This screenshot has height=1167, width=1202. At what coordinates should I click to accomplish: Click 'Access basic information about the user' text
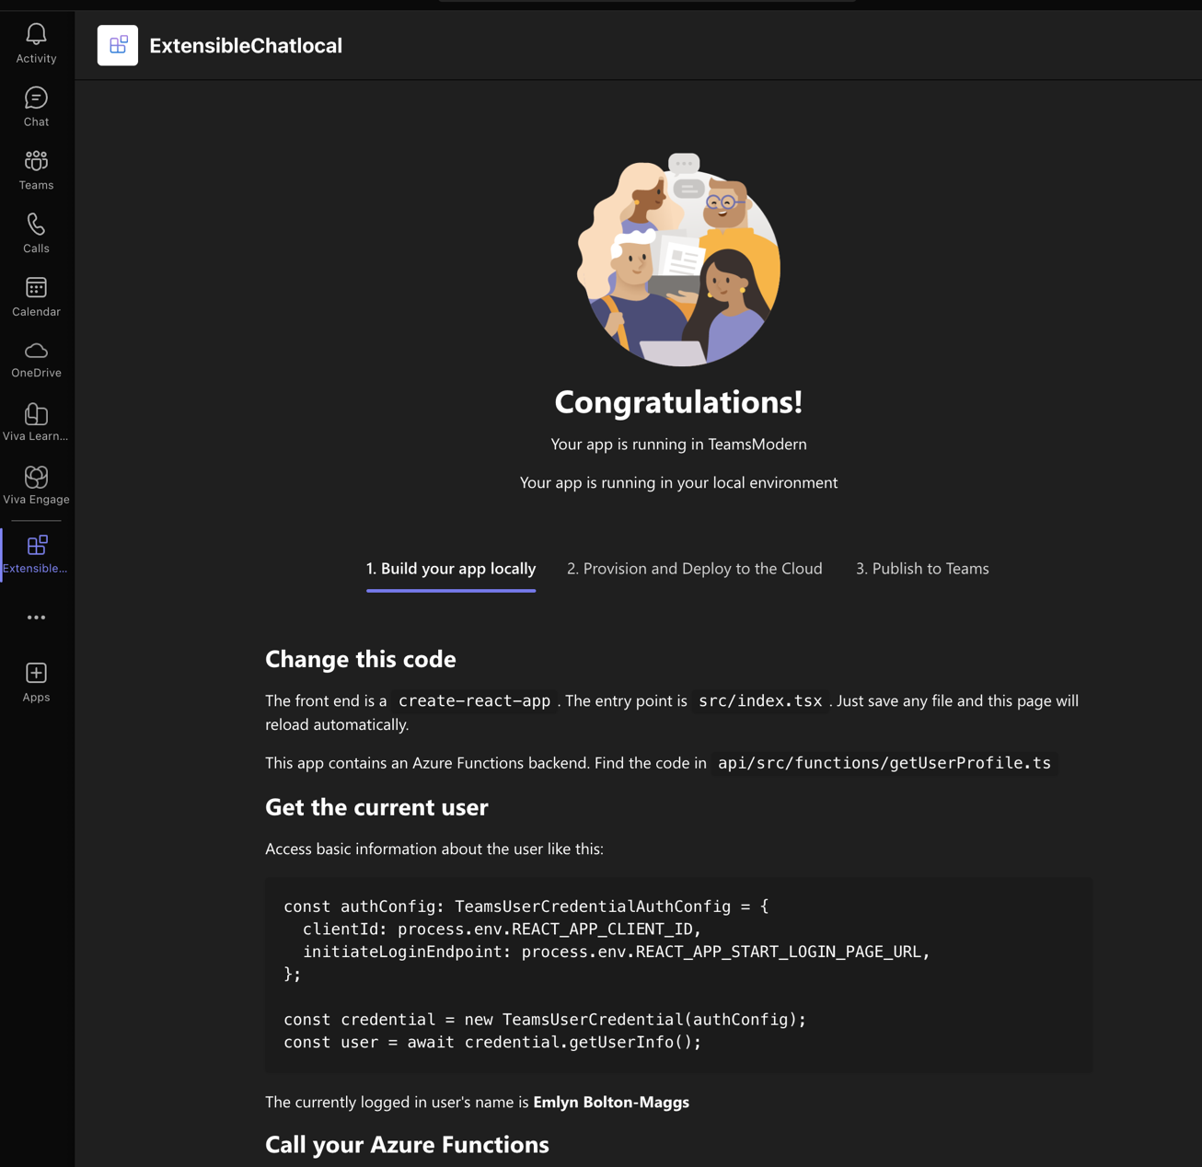click(434, 849)
